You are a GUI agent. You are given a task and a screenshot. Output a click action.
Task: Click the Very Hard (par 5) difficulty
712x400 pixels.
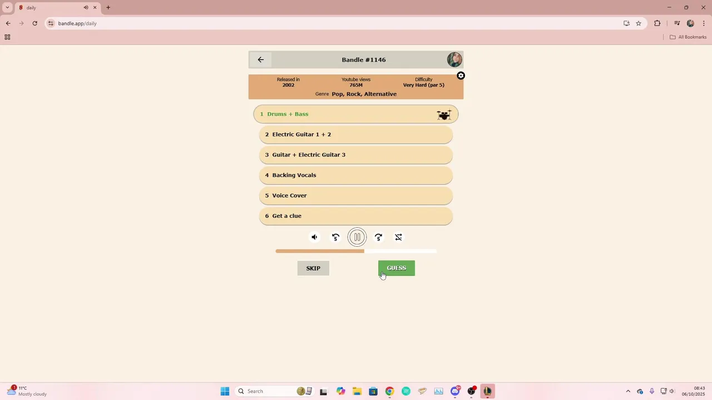click(x=424, y=82)
